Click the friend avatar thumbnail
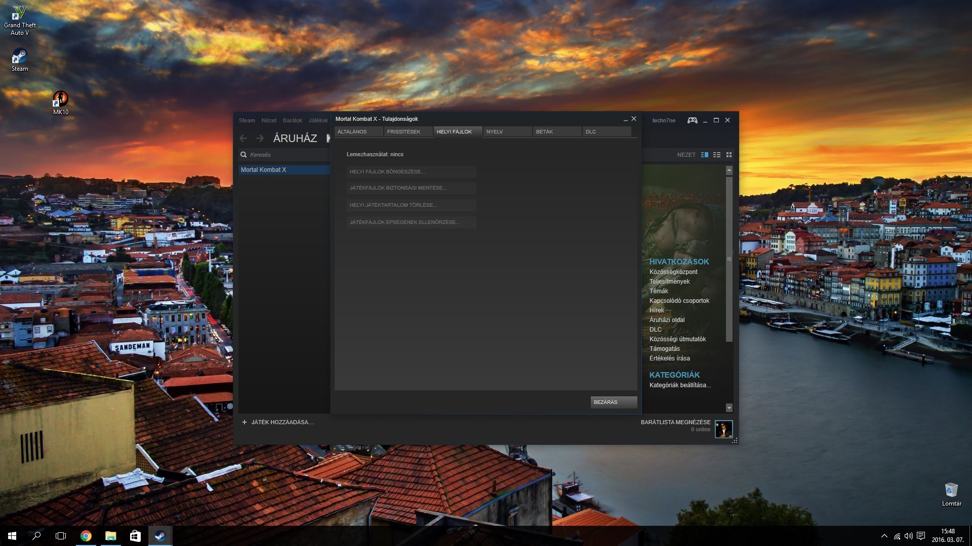This screenshot has width=972, height=546. coord(723,429)
